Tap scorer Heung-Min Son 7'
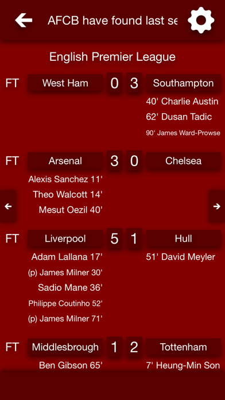225x400 pixels. 183,366
